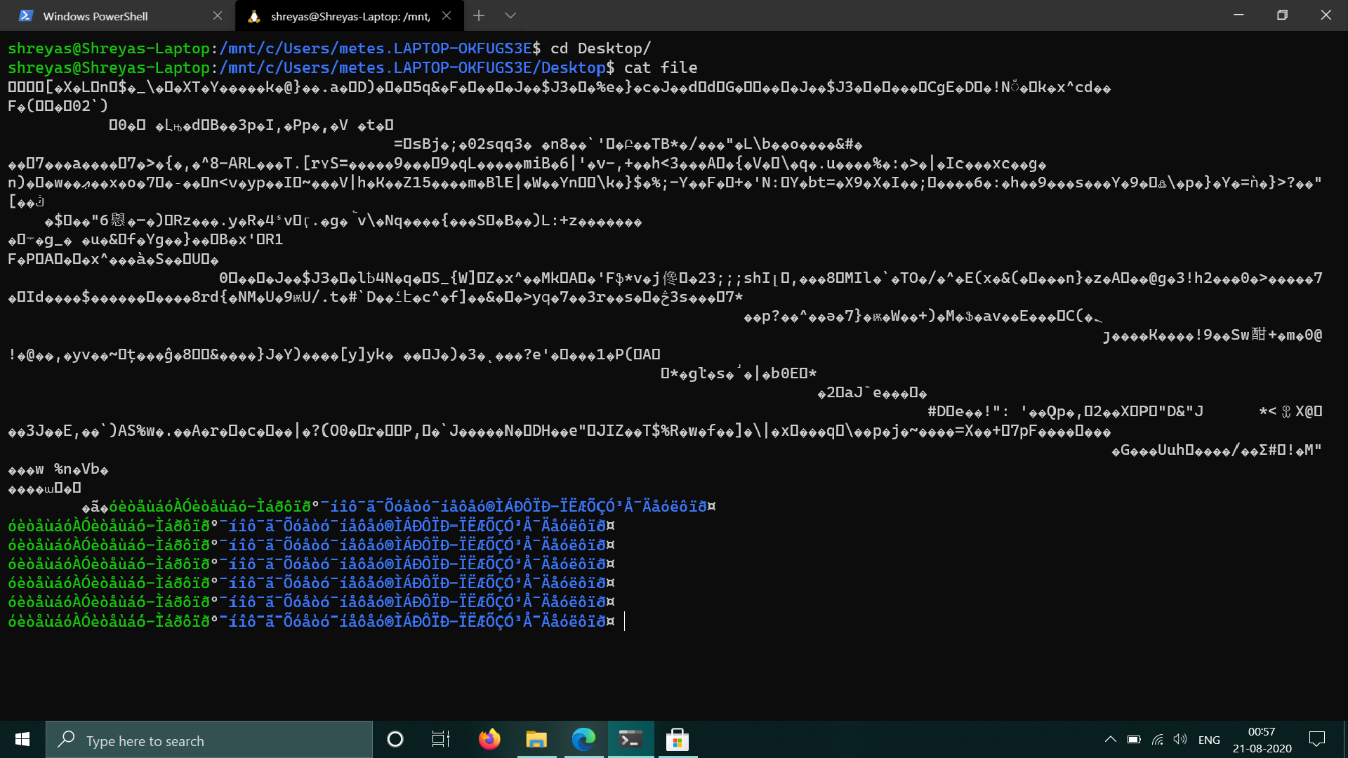Open a new terminal tab with plus button
The image size is (1348, 758).
[x=479, y=15]
